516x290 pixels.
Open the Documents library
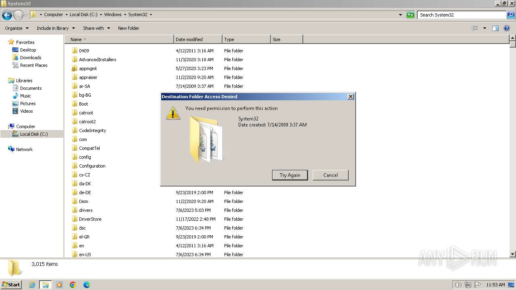click(x=31, y=88)
